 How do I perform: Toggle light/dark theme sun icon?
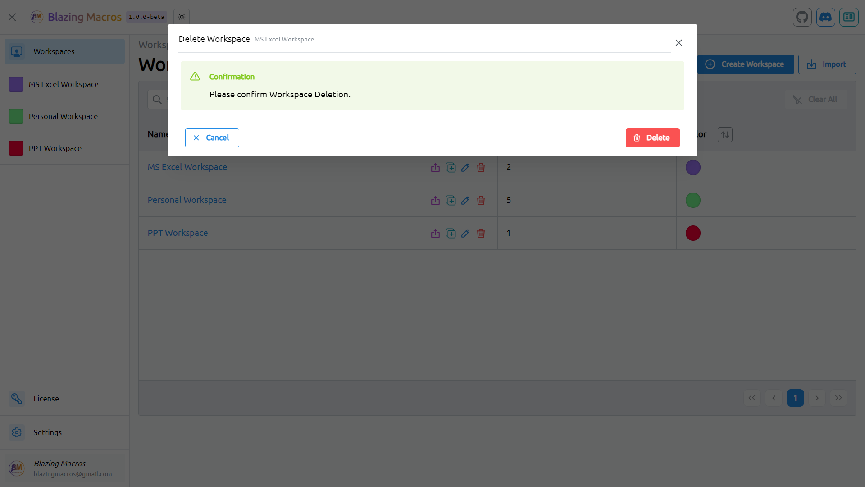click(x=182, y=17)
